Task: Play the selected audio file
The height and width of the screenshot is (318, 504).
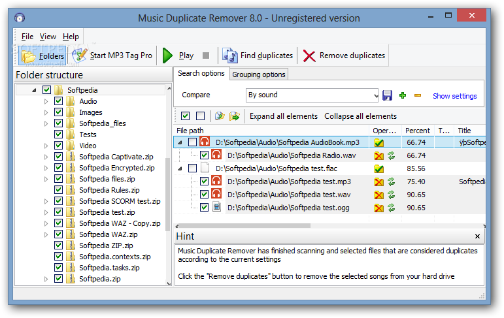Action: pos(178,56)
